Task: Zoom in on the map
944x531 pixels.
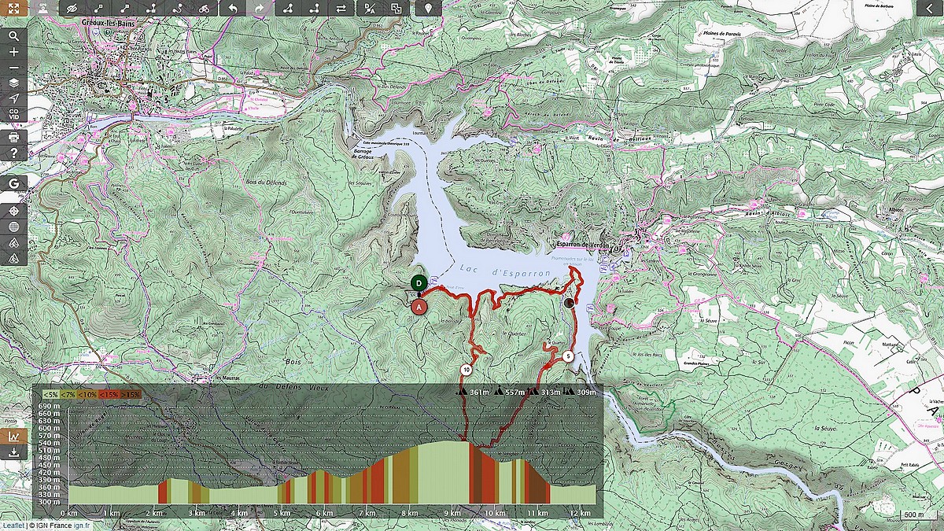Action: (13, 52)
